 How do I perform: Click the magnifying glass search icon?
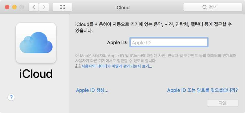pos(205,7)
